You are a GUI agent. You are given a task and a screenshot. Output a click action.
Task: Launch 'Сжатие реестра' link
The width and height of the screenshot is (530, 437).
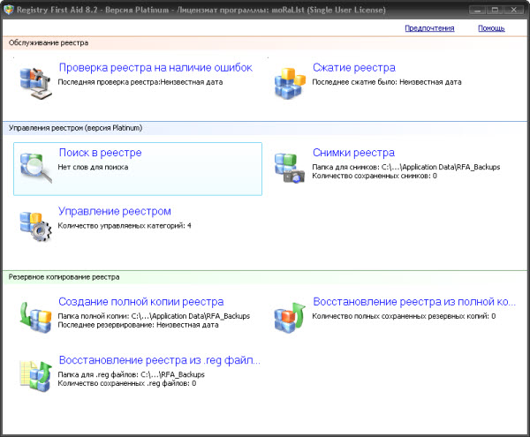pyautogui.click(x=353, y=67)
